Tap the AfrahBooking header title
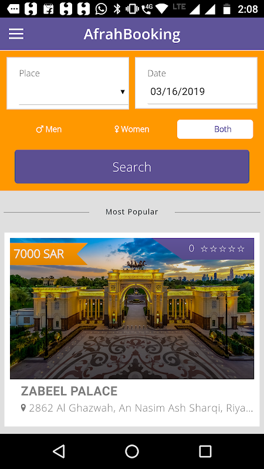The width and height of the screenshot is (264, 469). [132, 34]
